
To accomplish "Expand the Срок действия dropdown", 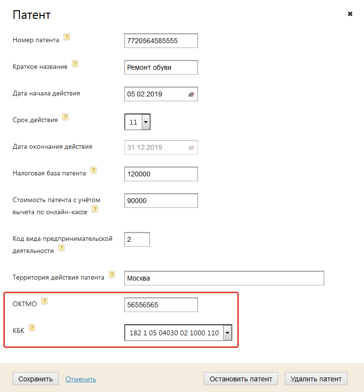I will tap(146, 122).
